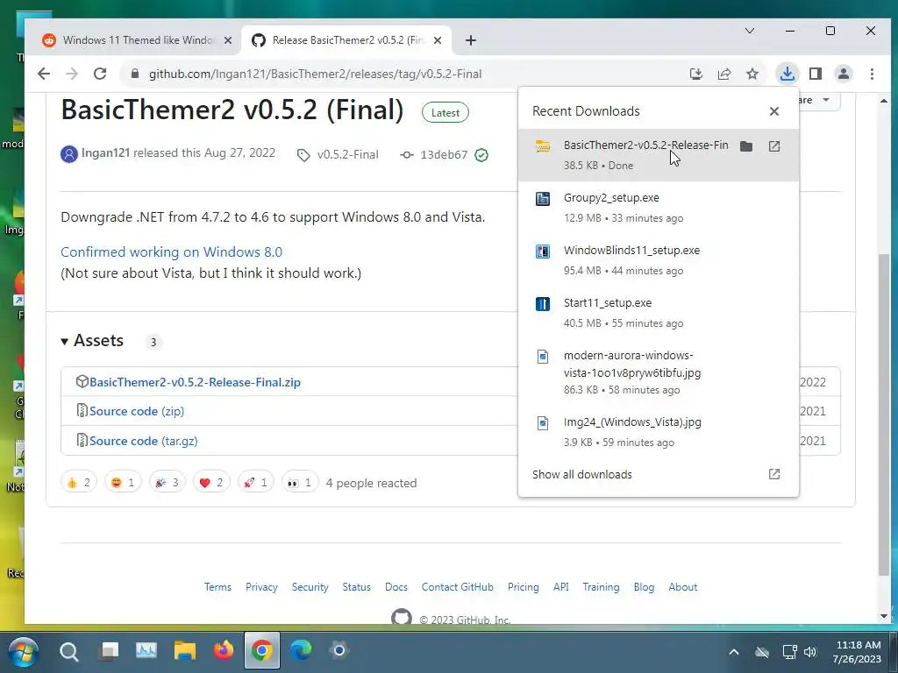Click the v0.5.2-Final tag link
Screen dimensions: 898x673
click(x=347, y=154)
